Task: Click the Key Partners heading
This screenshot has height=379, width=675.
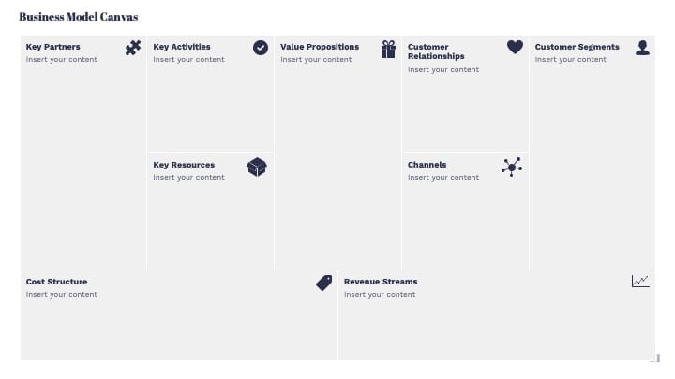Action: 52,47
